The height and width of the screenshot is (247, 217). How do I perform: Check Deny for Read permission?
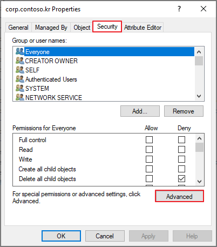[x=181, y=149]
